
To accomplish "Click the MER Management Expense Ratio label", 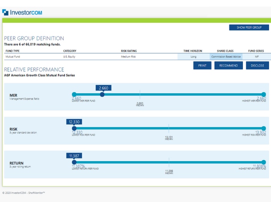I will (24, 97).
